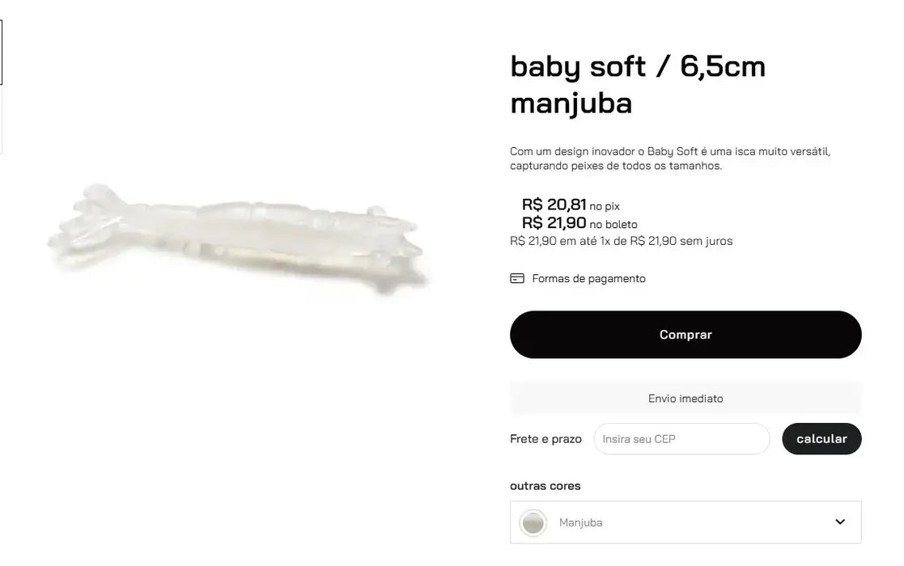Click the baby soft / 6,5cm manjuba title

point(638,85)
